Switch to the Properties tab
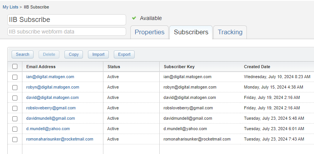The image size is (314, 154). pyautogui.click(x=149, y=32)
